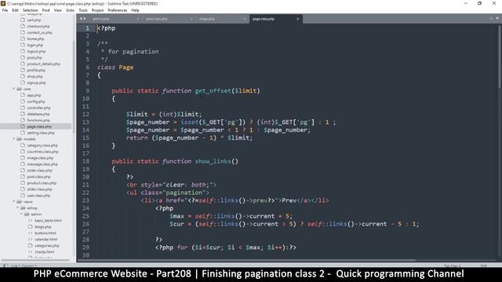Image resolution: width=502 pixels, height=282 pixels.
Task: Open profile.php in the sidebar
Action: [36, 70]
